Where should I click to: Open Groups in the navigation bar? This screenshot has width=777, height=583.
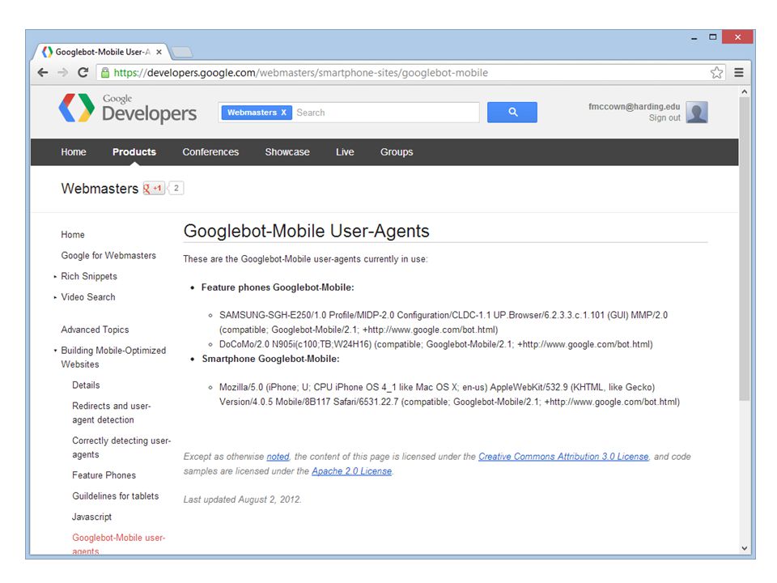397,152
